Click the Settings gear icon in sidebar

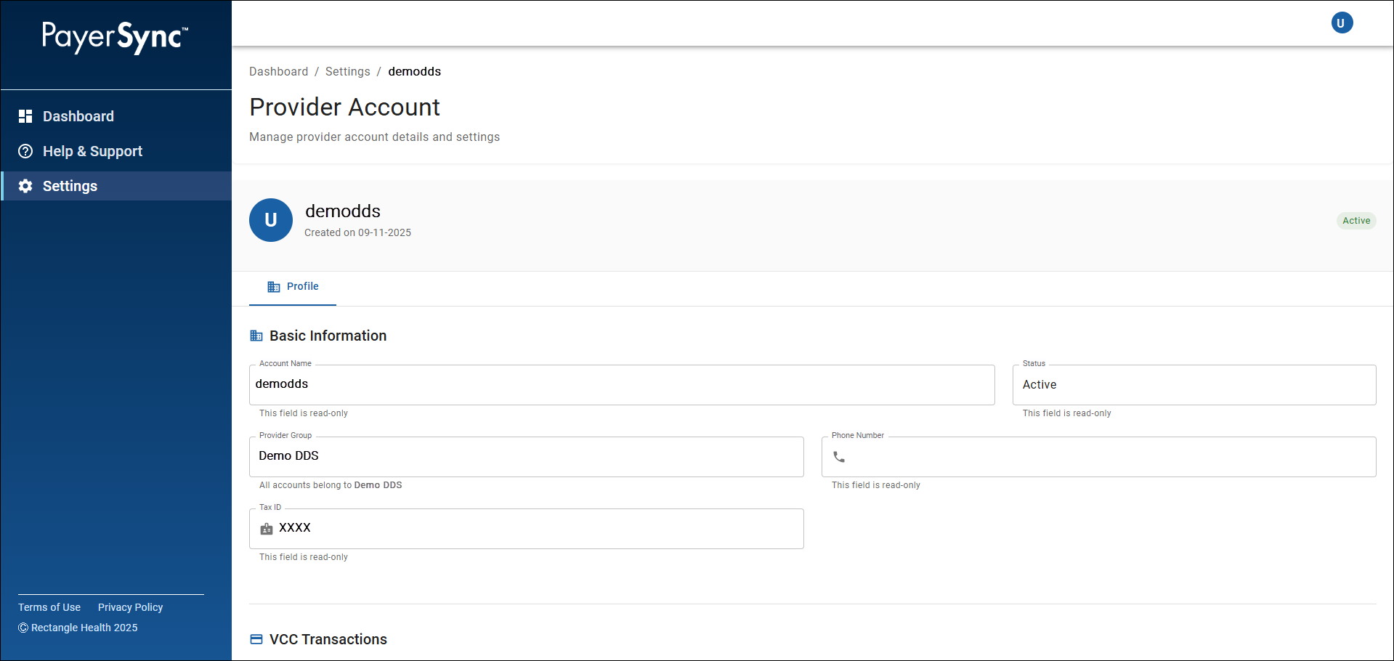click(25, 186)
